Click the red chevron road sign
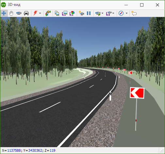The image size is (165, 154). pos(137,93)
